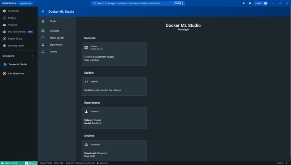Open the troubleshoot bug icon

pyautogui.click(x=243, y=3)
